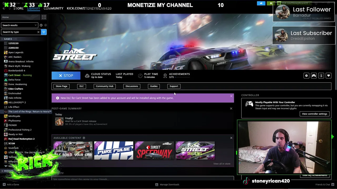The width and height of the screenshot is (337, 189).
Task: Click the cloud status checkmark icon
Action: (x=87, y=76)
